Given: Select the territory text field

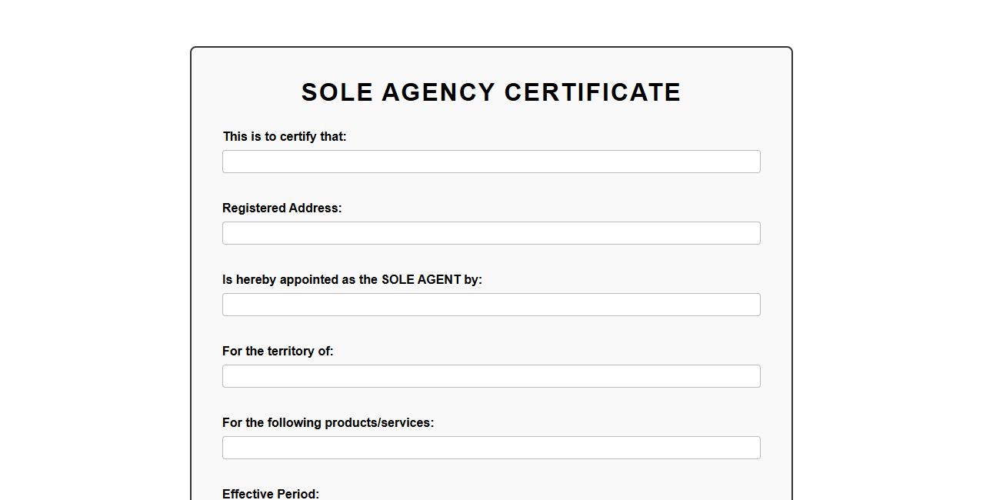Looking at the screenshot, I should coord(491,376).
